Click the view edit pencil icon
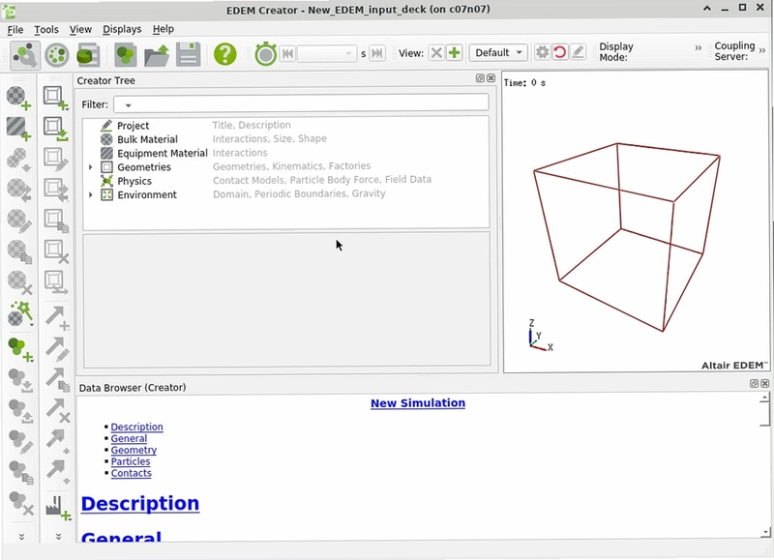The image size is (774, 560). (x=578, y=52)
